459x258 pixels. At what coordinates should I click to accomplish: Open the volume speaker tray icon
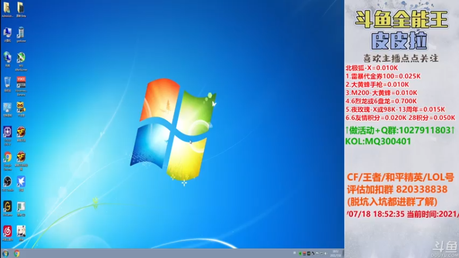325,253
